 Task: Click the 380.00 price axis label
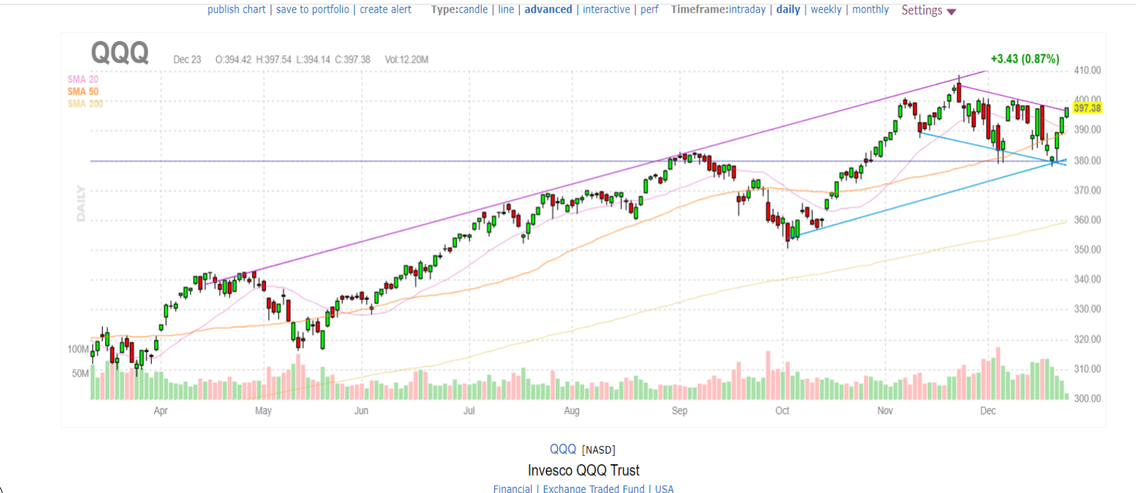tap(1087, 161)
